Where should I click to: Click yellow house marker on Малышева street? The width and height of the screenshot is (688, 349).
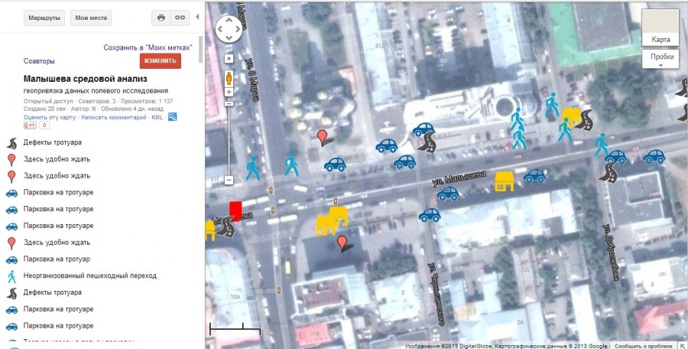click(504, 181)
